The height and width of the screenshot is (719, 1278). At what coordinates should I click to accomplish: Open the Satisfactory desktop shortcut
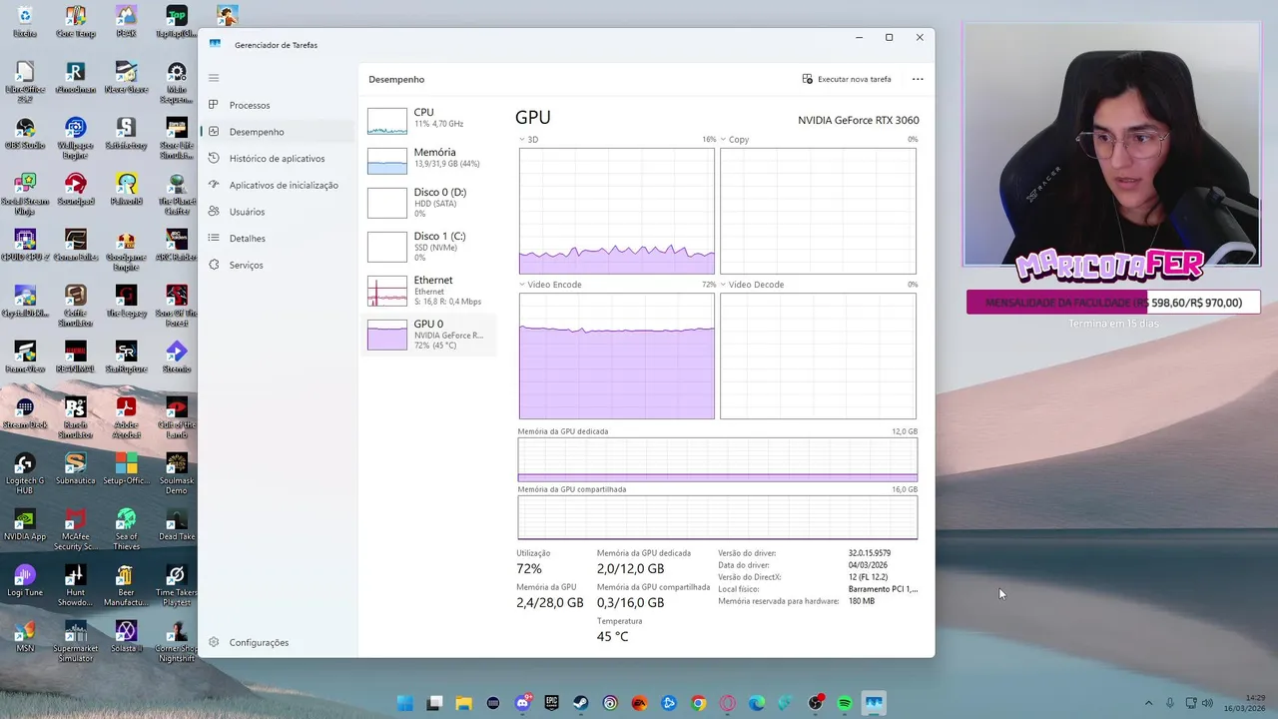click(x=126, y=134)
